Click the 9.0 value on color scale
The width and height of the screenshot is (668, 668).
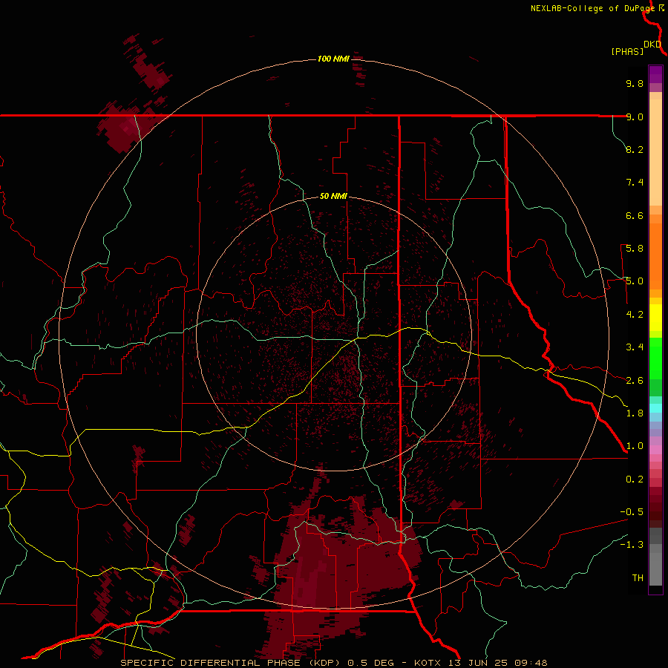pyautogui.click(x=635, y=117)
